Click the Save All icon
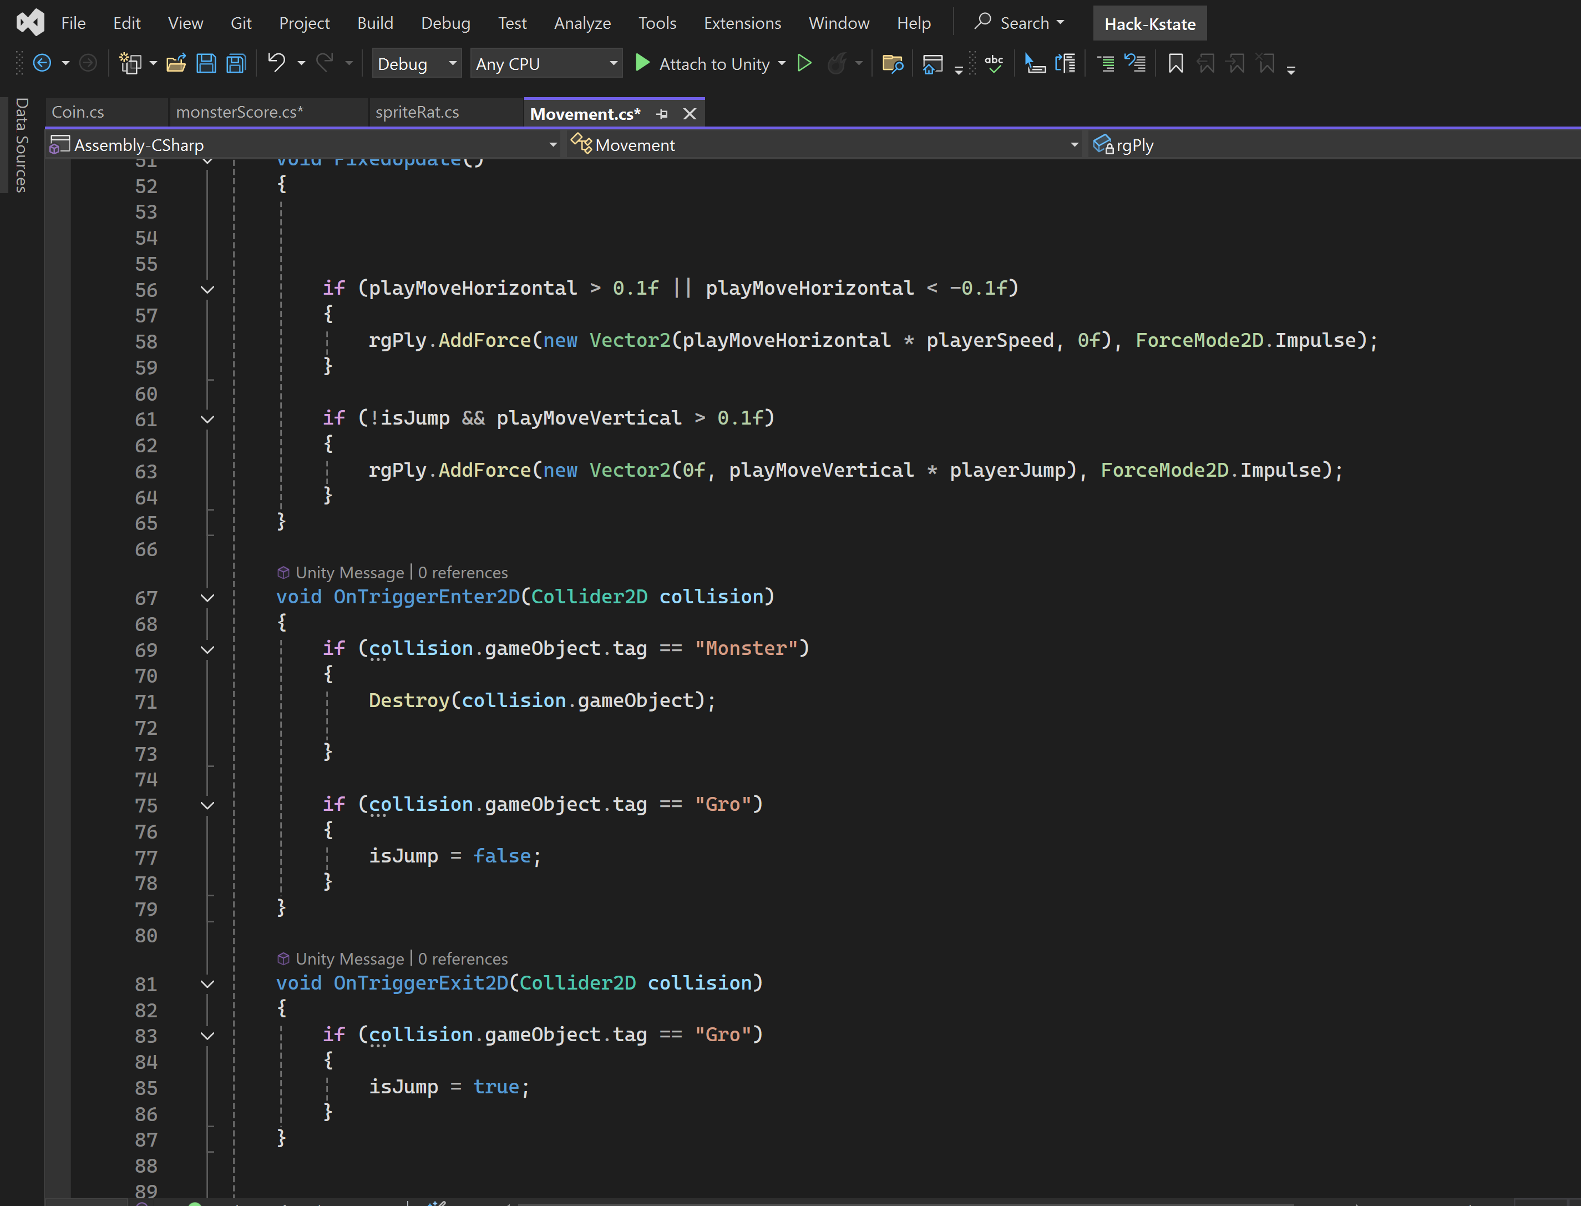 [236, 64]
